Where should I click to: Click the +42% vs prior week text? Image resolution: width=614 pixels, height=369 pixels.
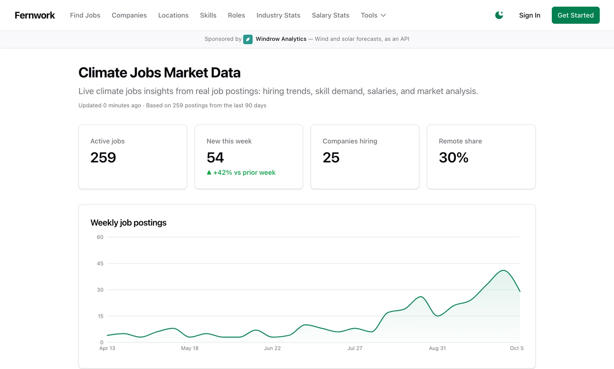pos(241,172)
